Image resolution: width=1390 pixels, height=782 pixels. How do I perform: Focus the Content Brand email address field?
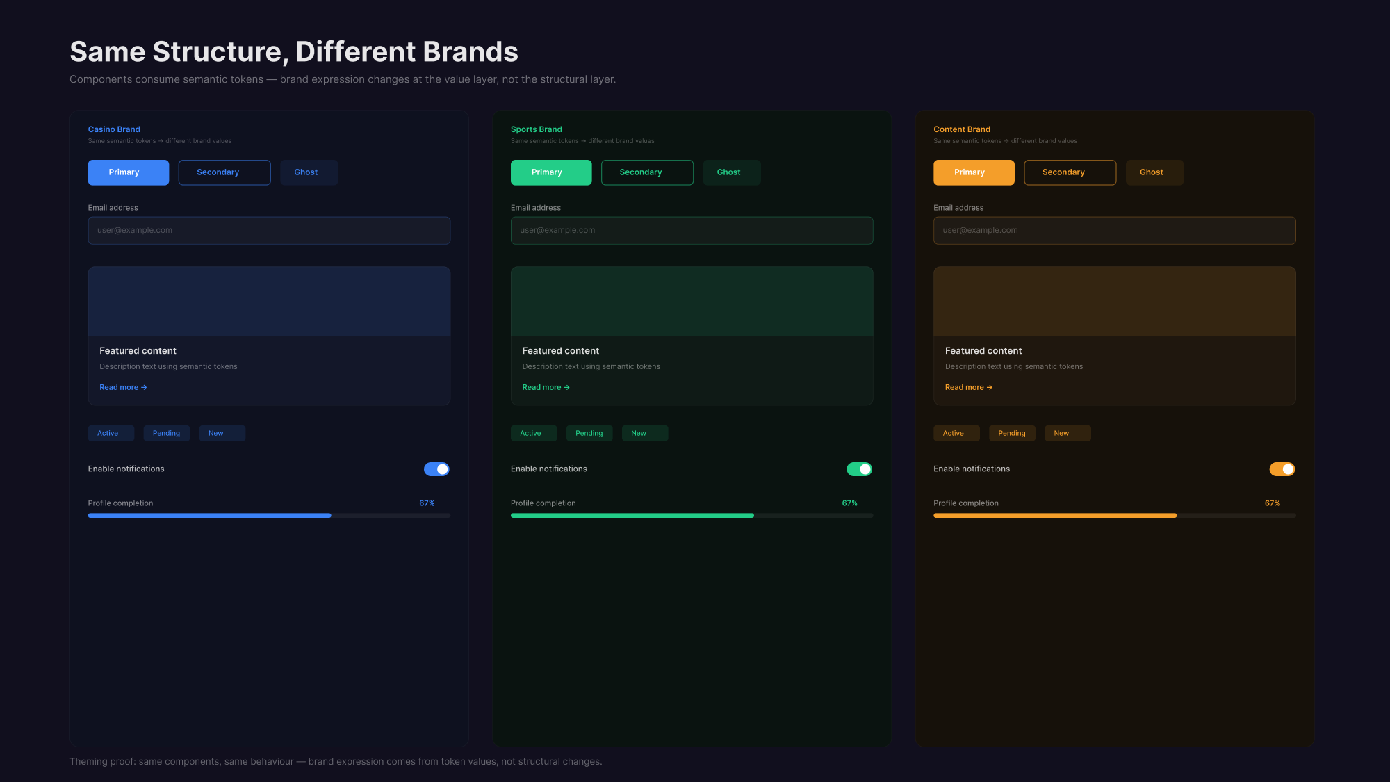pyautogui.click(x=1114, y=230)
